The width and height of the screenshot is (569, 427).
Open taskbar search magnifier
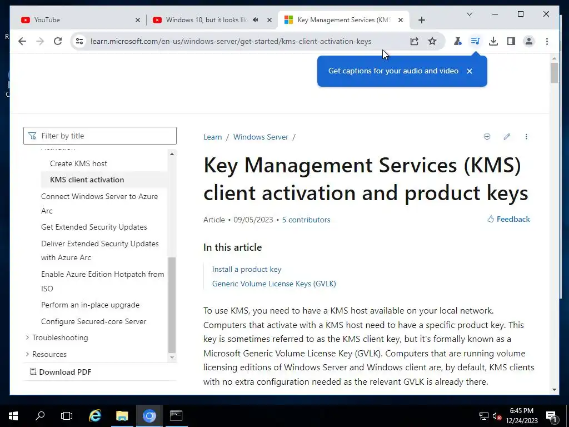pyautogui.click(x=40, y=416)
